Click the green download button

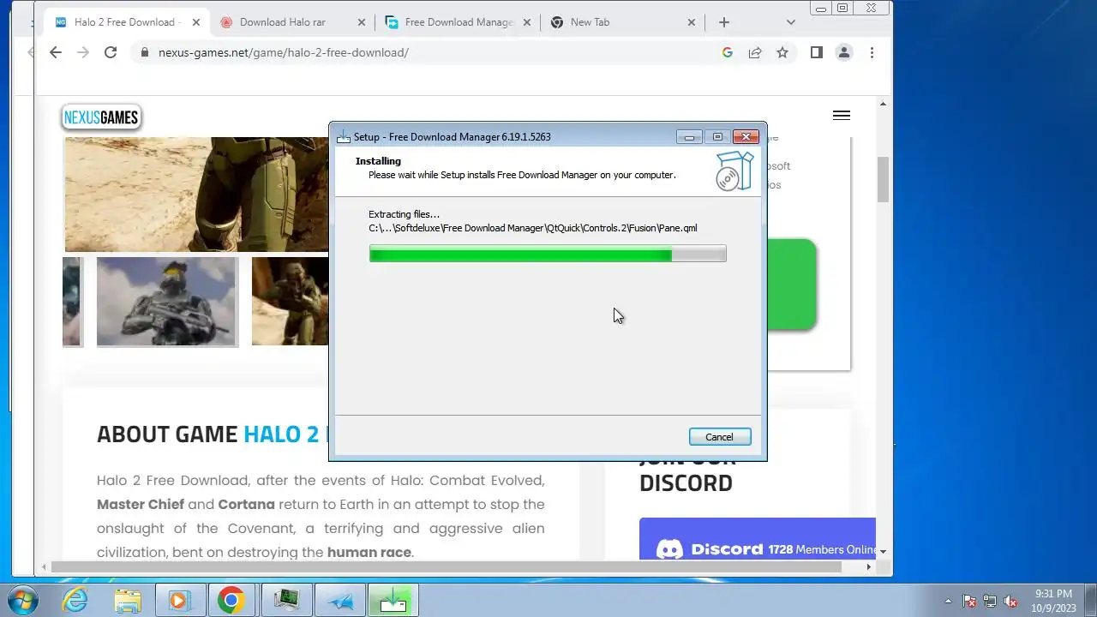790,285
